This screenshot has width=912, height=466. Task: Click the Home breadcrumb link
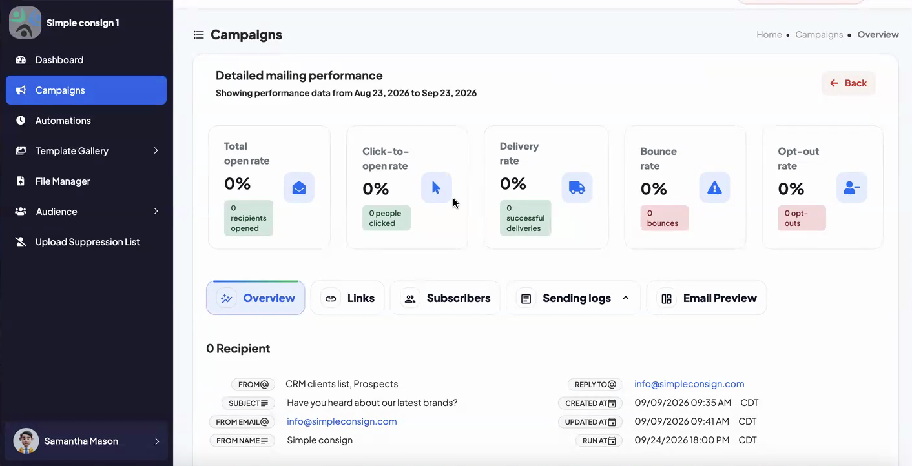[x=769, y=35]
